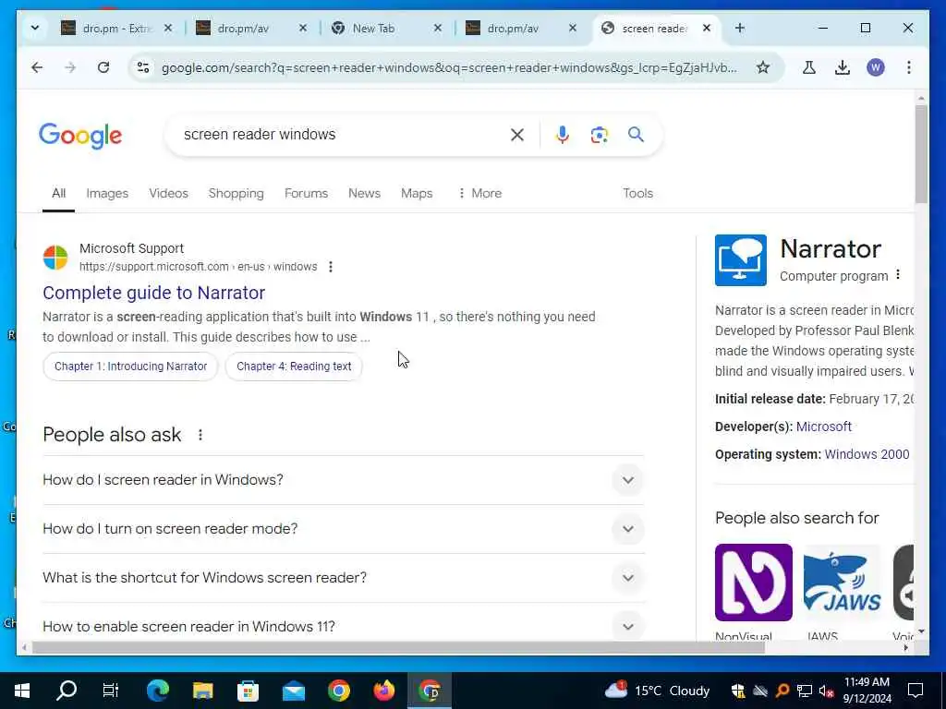The height and width of the screenshot is (709, 946).
Task: Open a new browser tab with plus
Action: pos(740,29)
